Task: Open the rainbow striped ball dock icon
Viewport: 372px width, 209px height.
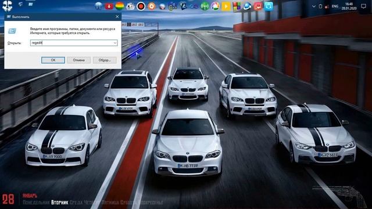Action: 120,6
